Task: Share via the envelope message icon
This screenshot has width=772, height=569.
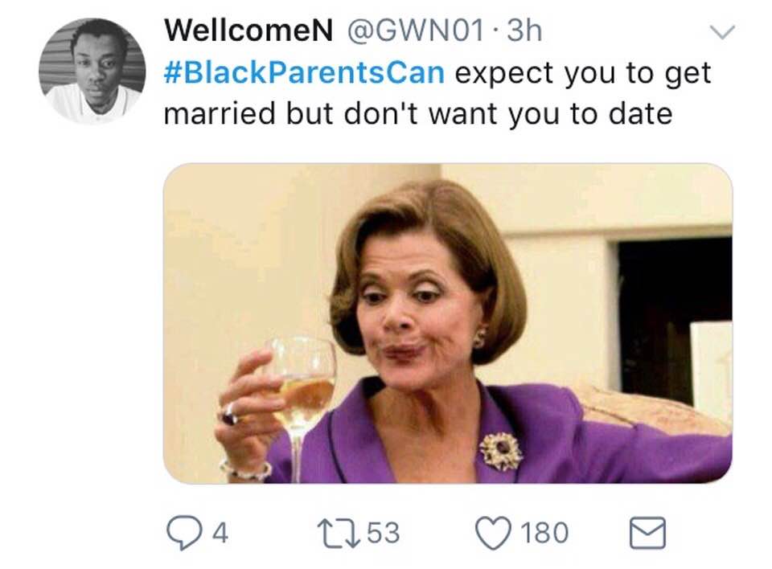Action: pyautogui.click(x=647, y=533)
